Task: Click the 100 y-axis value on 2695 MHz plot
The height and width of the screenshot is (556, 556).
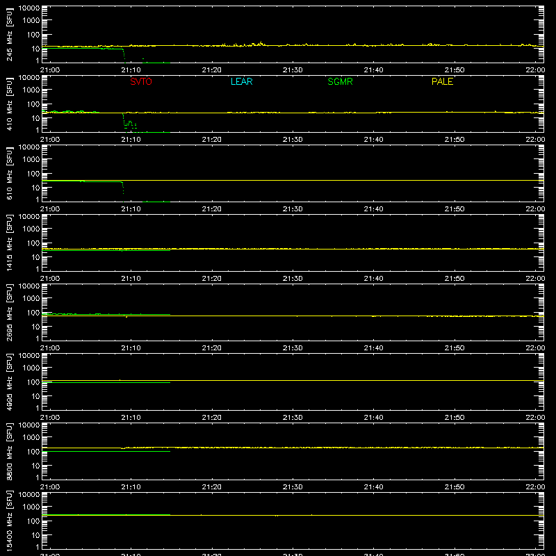Action: click(33, 313)
